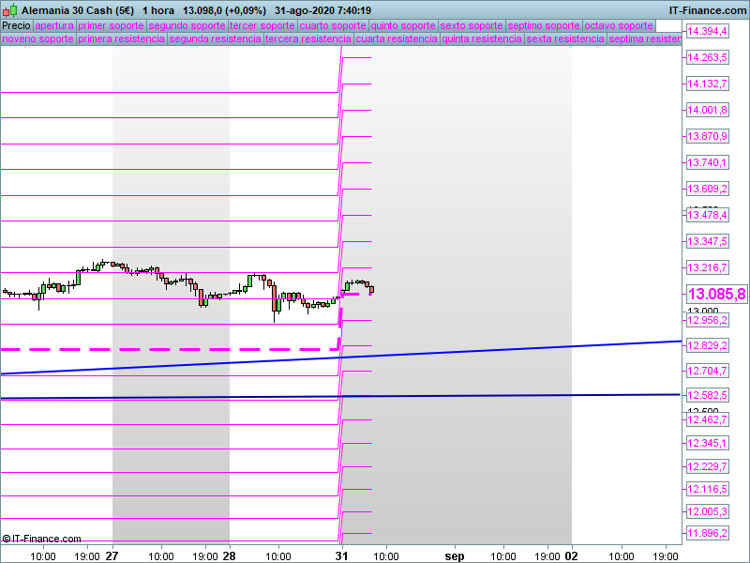The width and height of the screenshot is (750, 563).
Task: Click the Alemania 30 Cash instrument title
Action: [x=78, y=10]
